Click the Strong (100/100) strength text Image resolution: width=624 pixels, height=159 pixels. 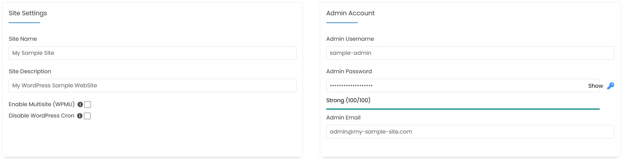[x=348, y=100]
